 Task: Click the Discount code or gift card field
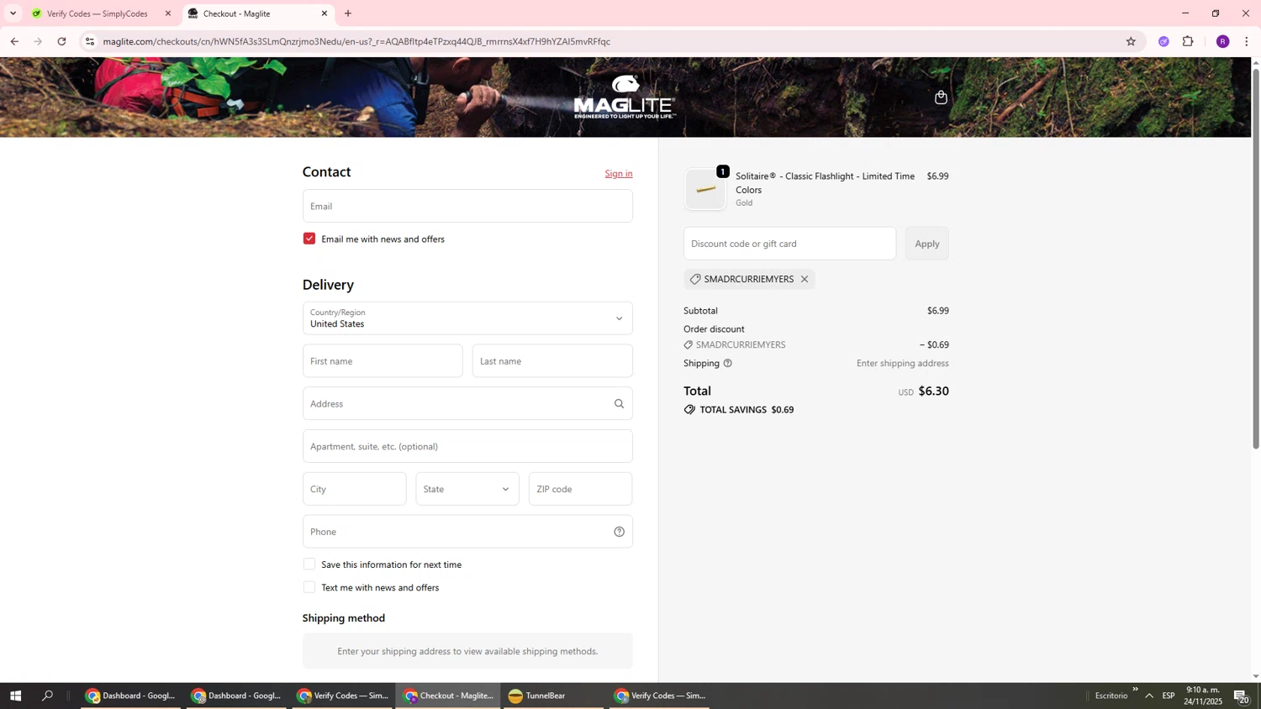coord(789,244)
